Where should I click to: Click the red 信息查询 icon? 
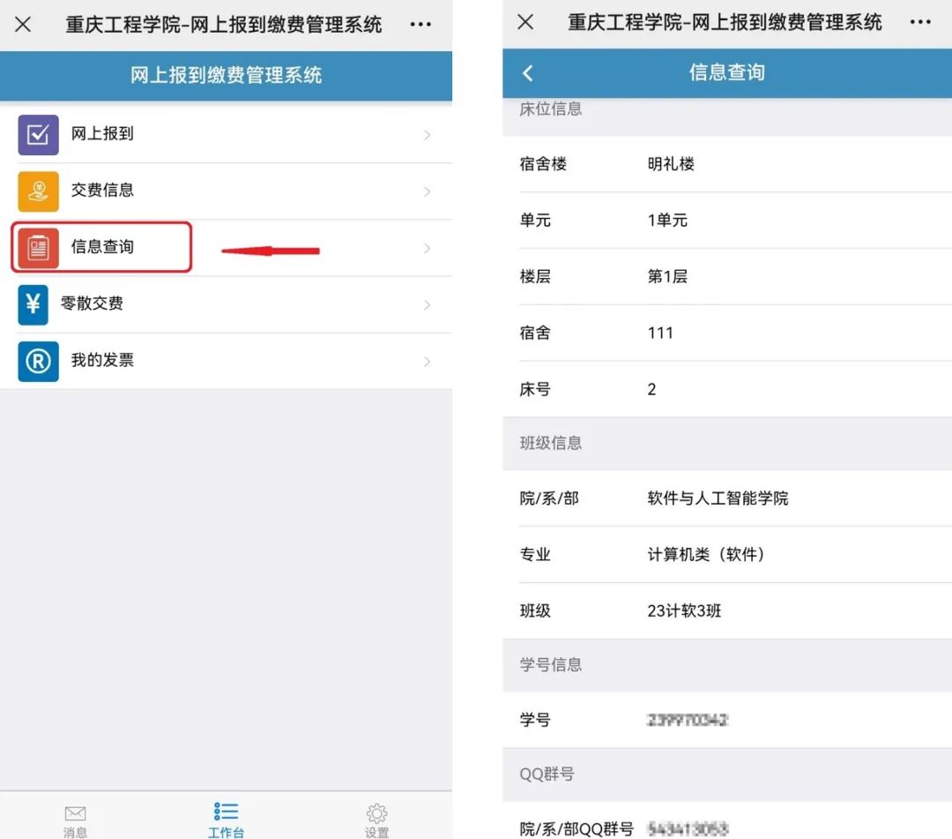click(38, 248)
